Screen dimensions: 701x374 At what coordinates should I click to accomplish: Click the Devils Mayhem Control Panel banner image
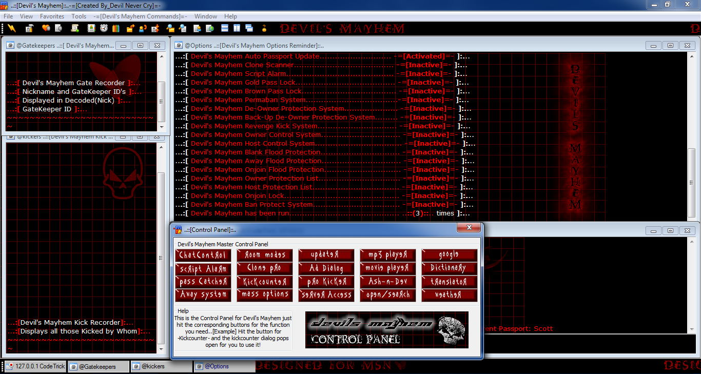pos(386,330)
